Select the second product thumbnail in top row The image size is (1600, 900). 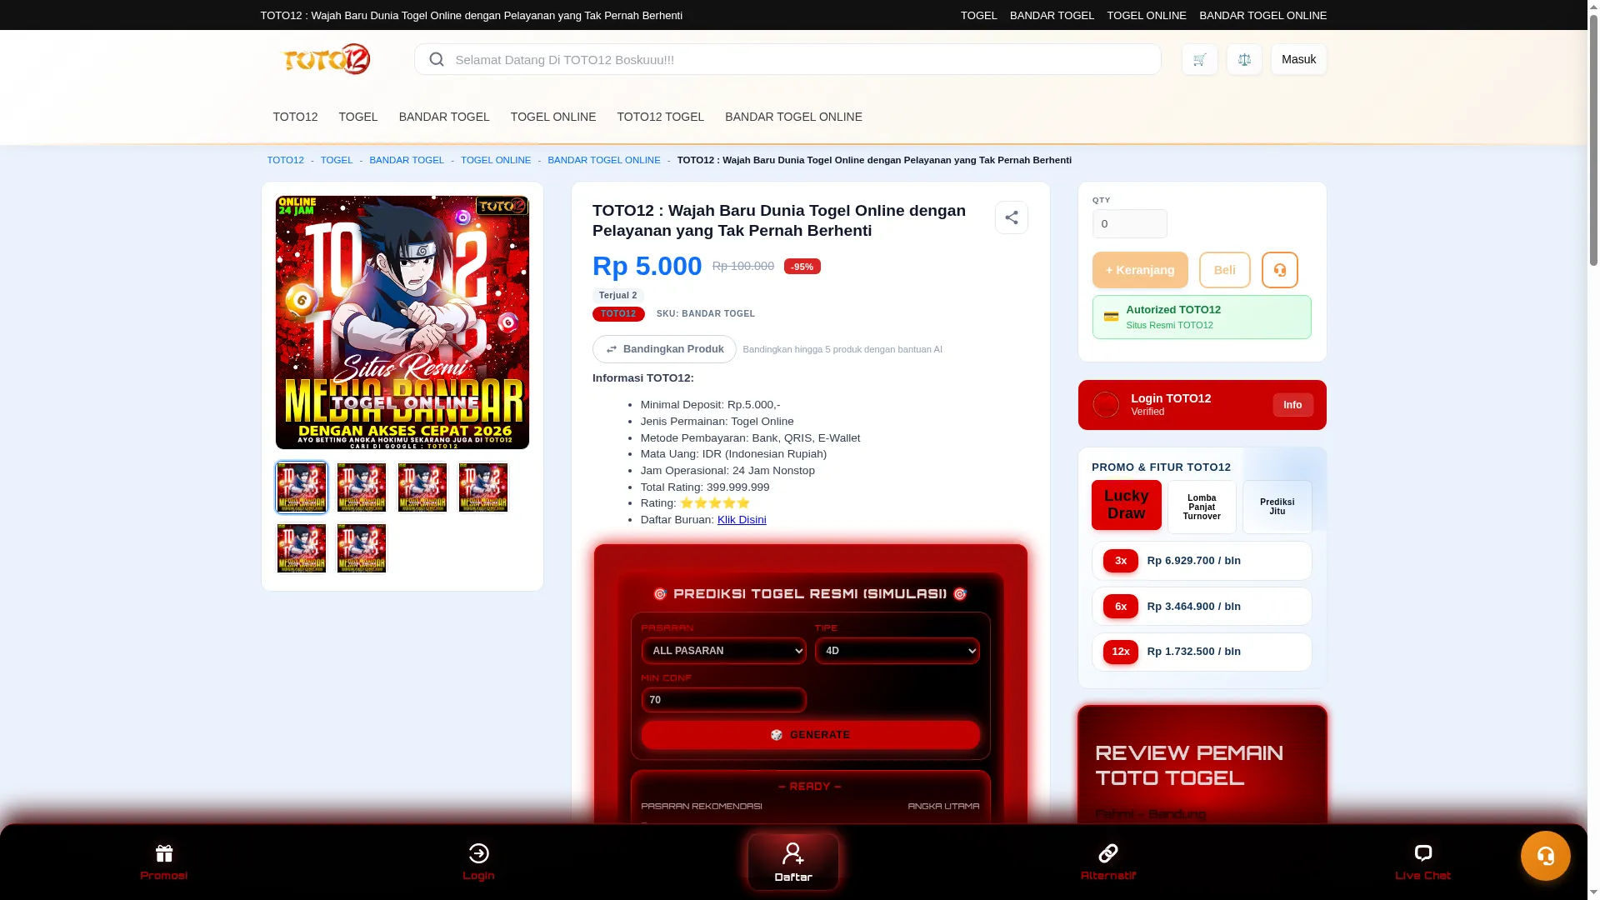click(x=362, y=487)
